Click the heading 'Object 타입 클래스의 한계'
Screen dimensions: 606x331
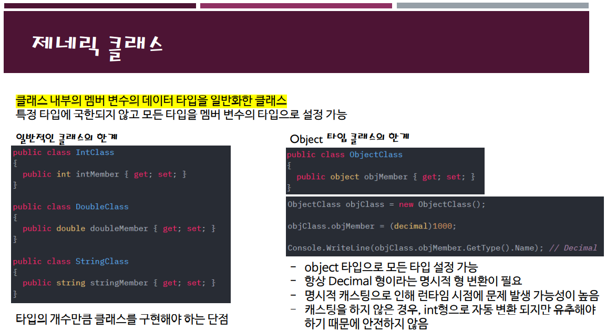pos(350,138)
